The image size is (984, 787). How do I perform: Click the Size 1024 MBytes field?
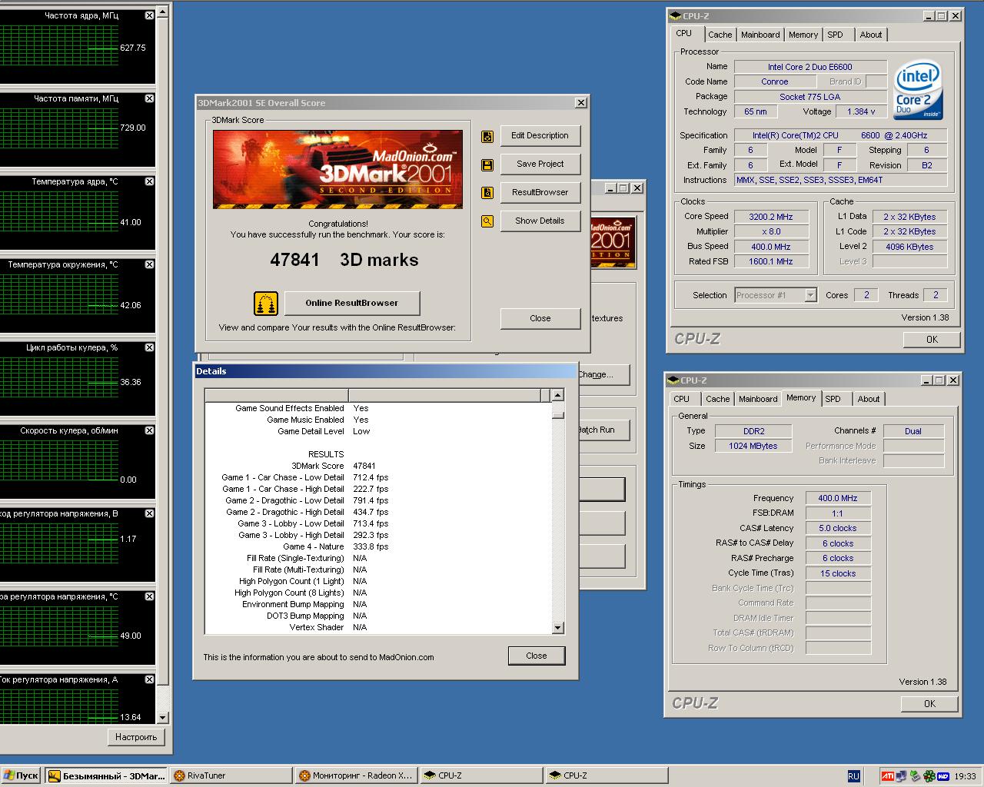coord(753,446)
